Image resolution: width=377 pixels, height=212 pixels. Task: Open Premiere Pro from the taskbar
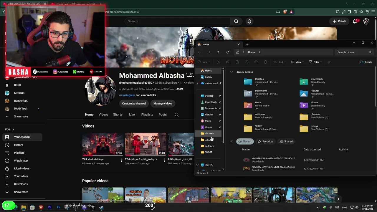pos(49,207)
